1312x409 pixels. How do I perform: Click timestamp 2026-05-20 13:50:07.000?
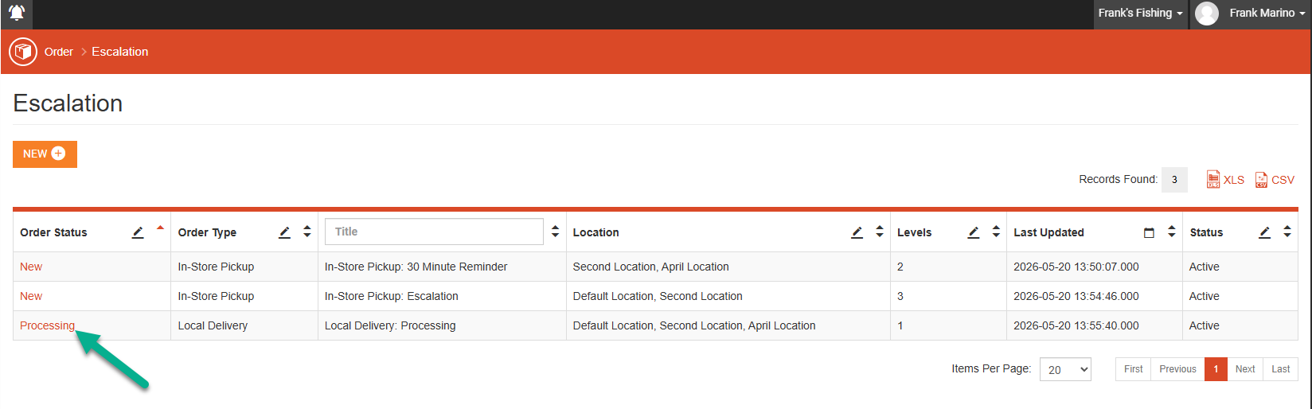(1076, 267)
